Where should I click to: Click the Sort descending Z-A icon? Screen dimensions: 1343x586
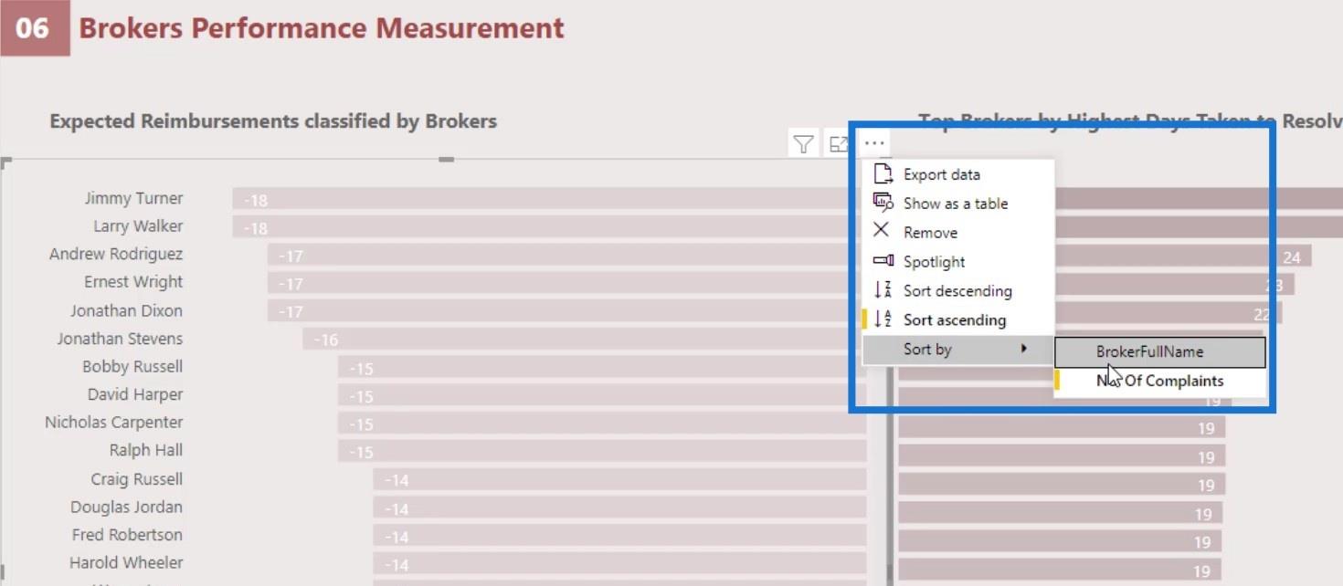pyautogui.click(x=883, y=290)
